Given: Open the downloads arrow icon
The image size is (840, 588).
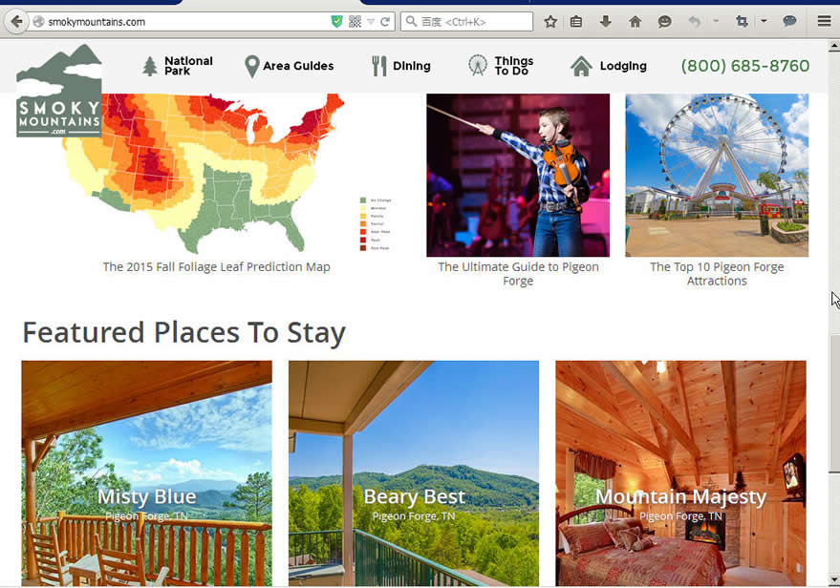Looking at the screenshot, I should [605, 22].
